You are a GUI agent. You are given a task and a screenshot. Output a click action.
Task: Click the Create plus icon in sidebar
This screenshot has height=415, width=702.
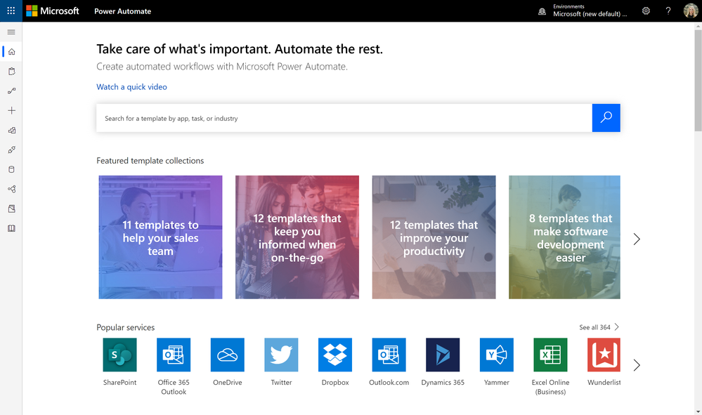(x=12, y=110)
